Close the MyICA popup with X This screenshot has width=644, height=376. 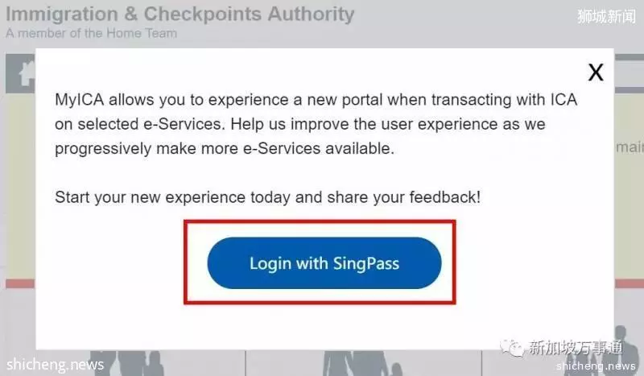click(596, 72)
